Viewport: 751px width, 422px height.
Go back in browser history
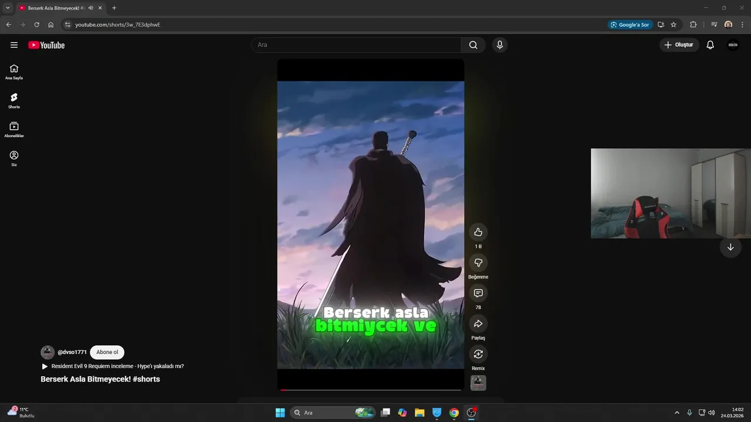point(8,25)
